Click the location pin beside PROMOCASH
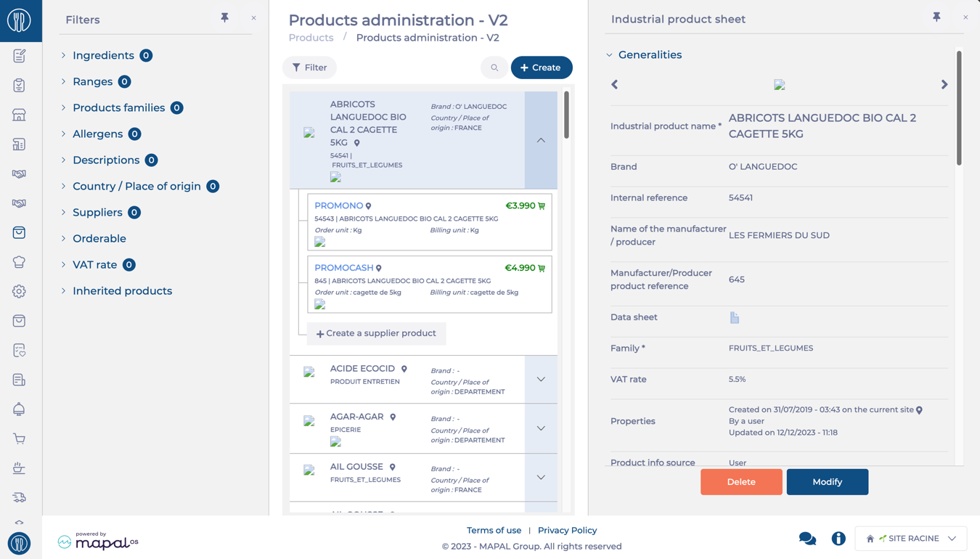Viewport: 980px width, 559px height. click(379, 269)
